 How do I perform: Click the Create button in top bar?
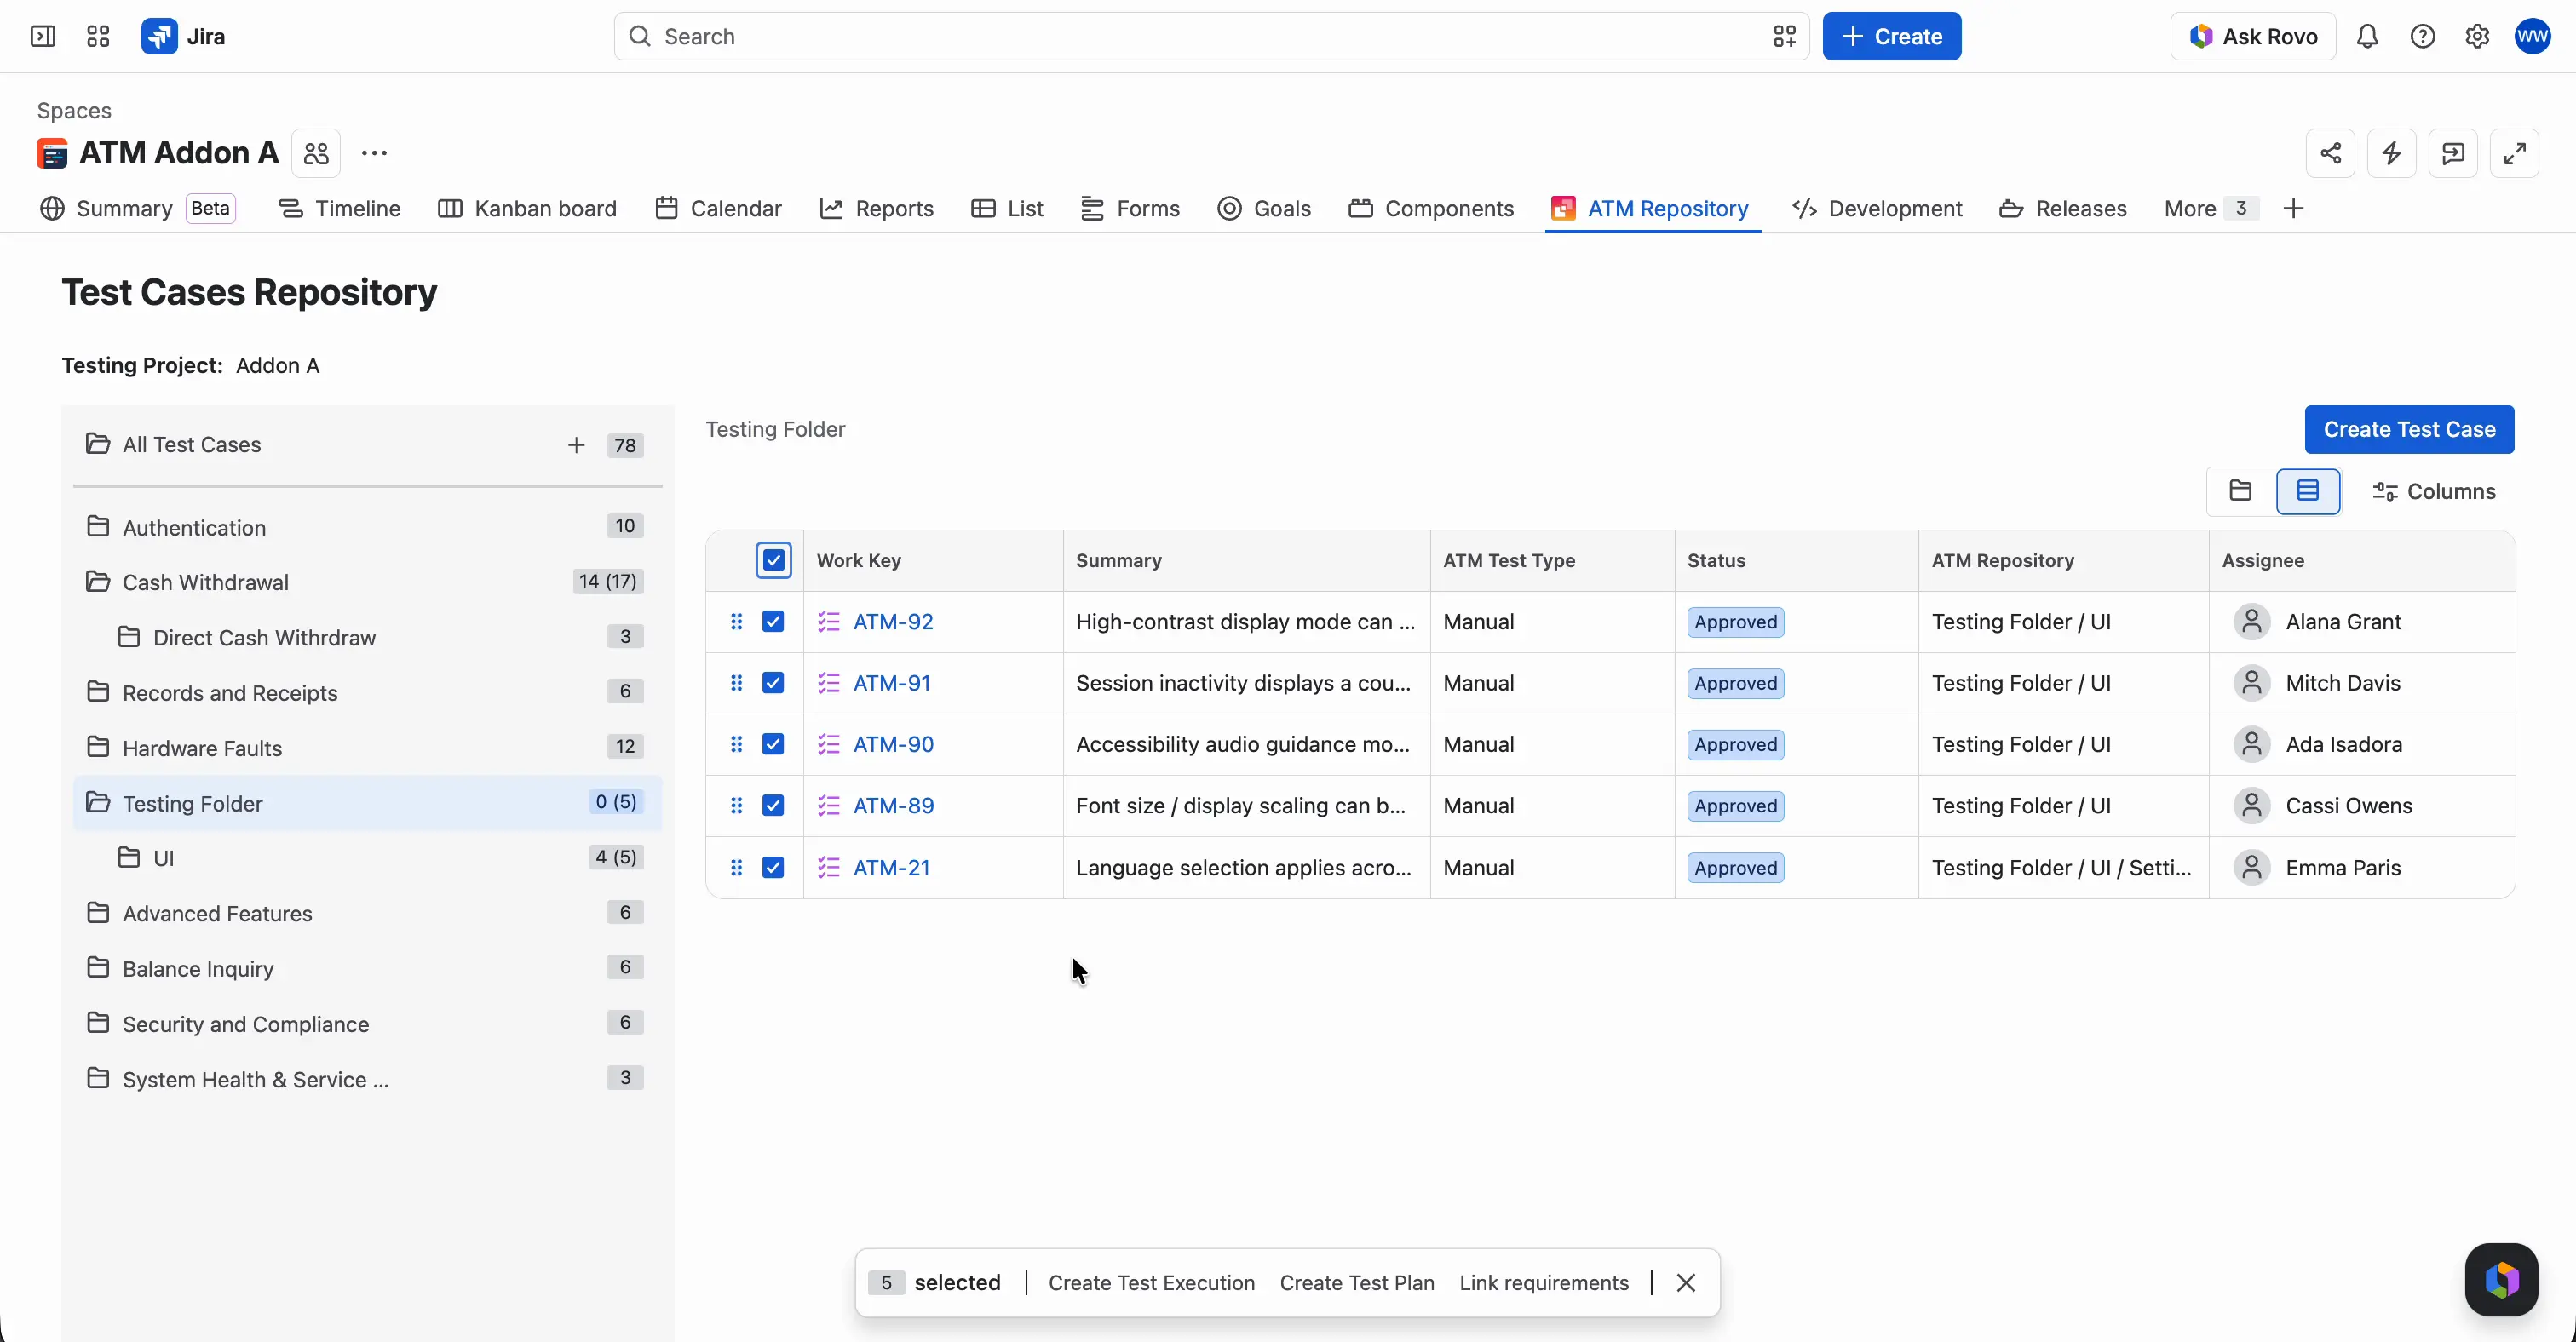click(1891, 37)
